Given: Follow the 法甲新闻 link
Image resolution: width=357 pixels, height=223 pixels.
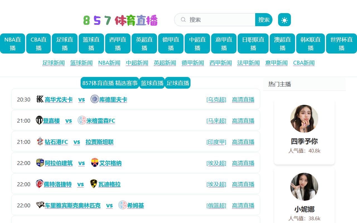Looking at the screenshot, I should [249, 63].
